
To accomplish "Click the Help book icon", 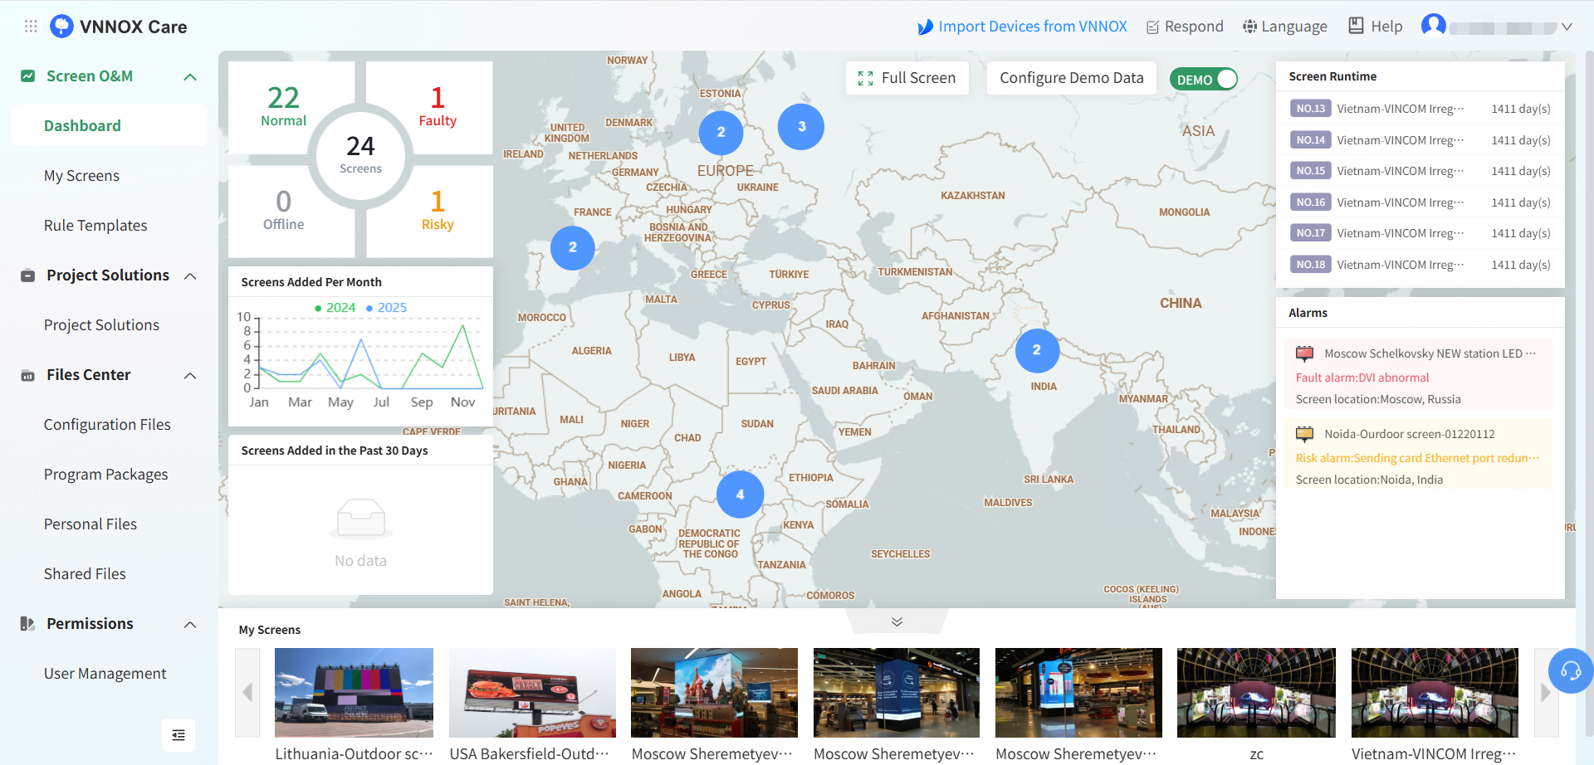I will click(x=1356, y=26).
